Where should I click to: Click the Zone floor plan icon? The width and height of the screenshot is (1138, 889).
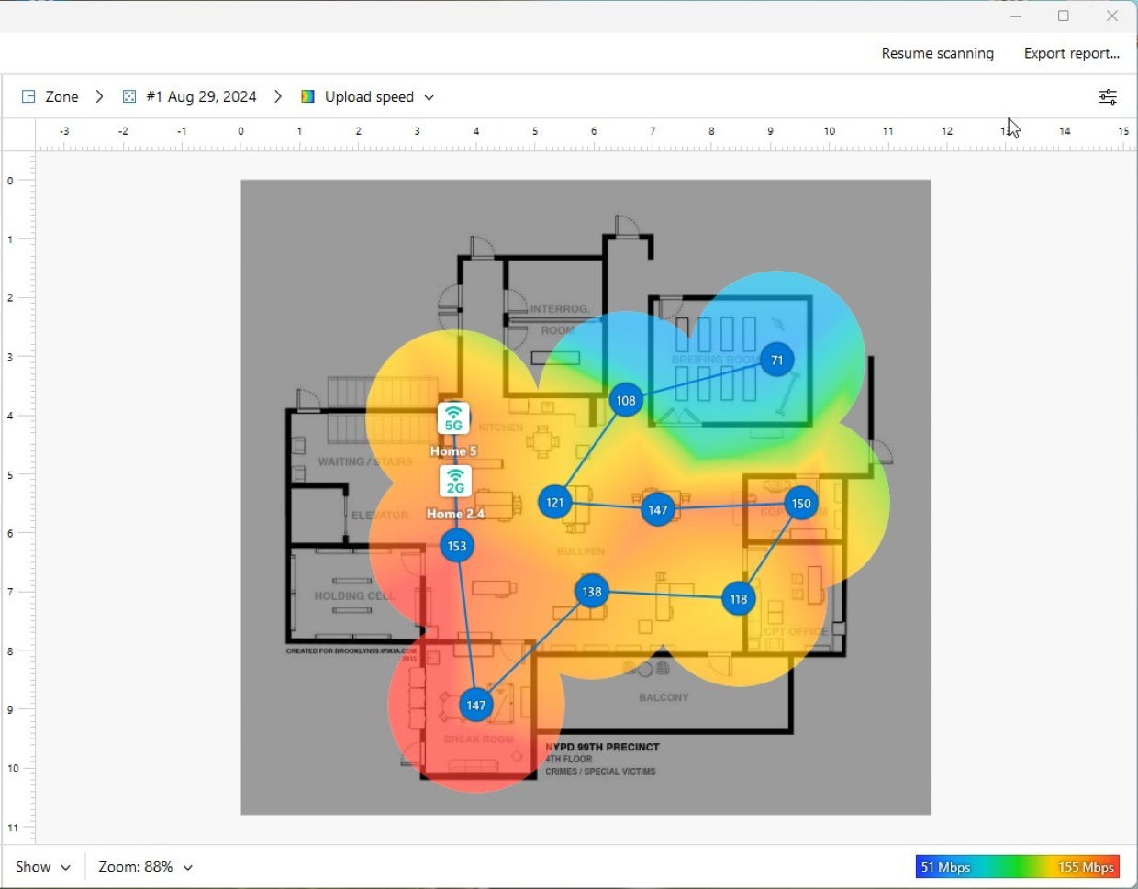tap(28, 96)
